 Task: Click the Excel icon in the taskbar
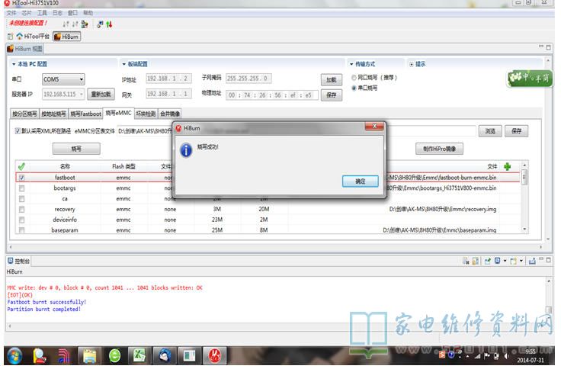tap(139, 355)
